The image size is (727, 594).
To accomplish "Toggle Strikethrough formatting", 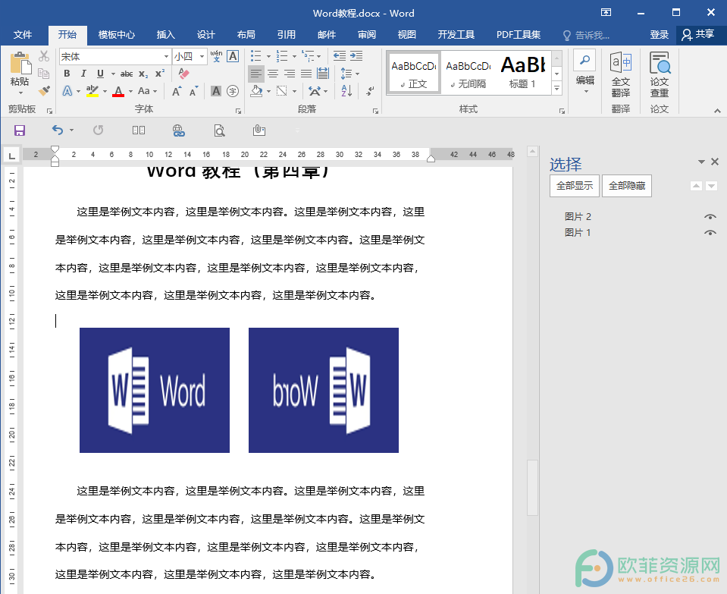I will [x=126, y=74].
